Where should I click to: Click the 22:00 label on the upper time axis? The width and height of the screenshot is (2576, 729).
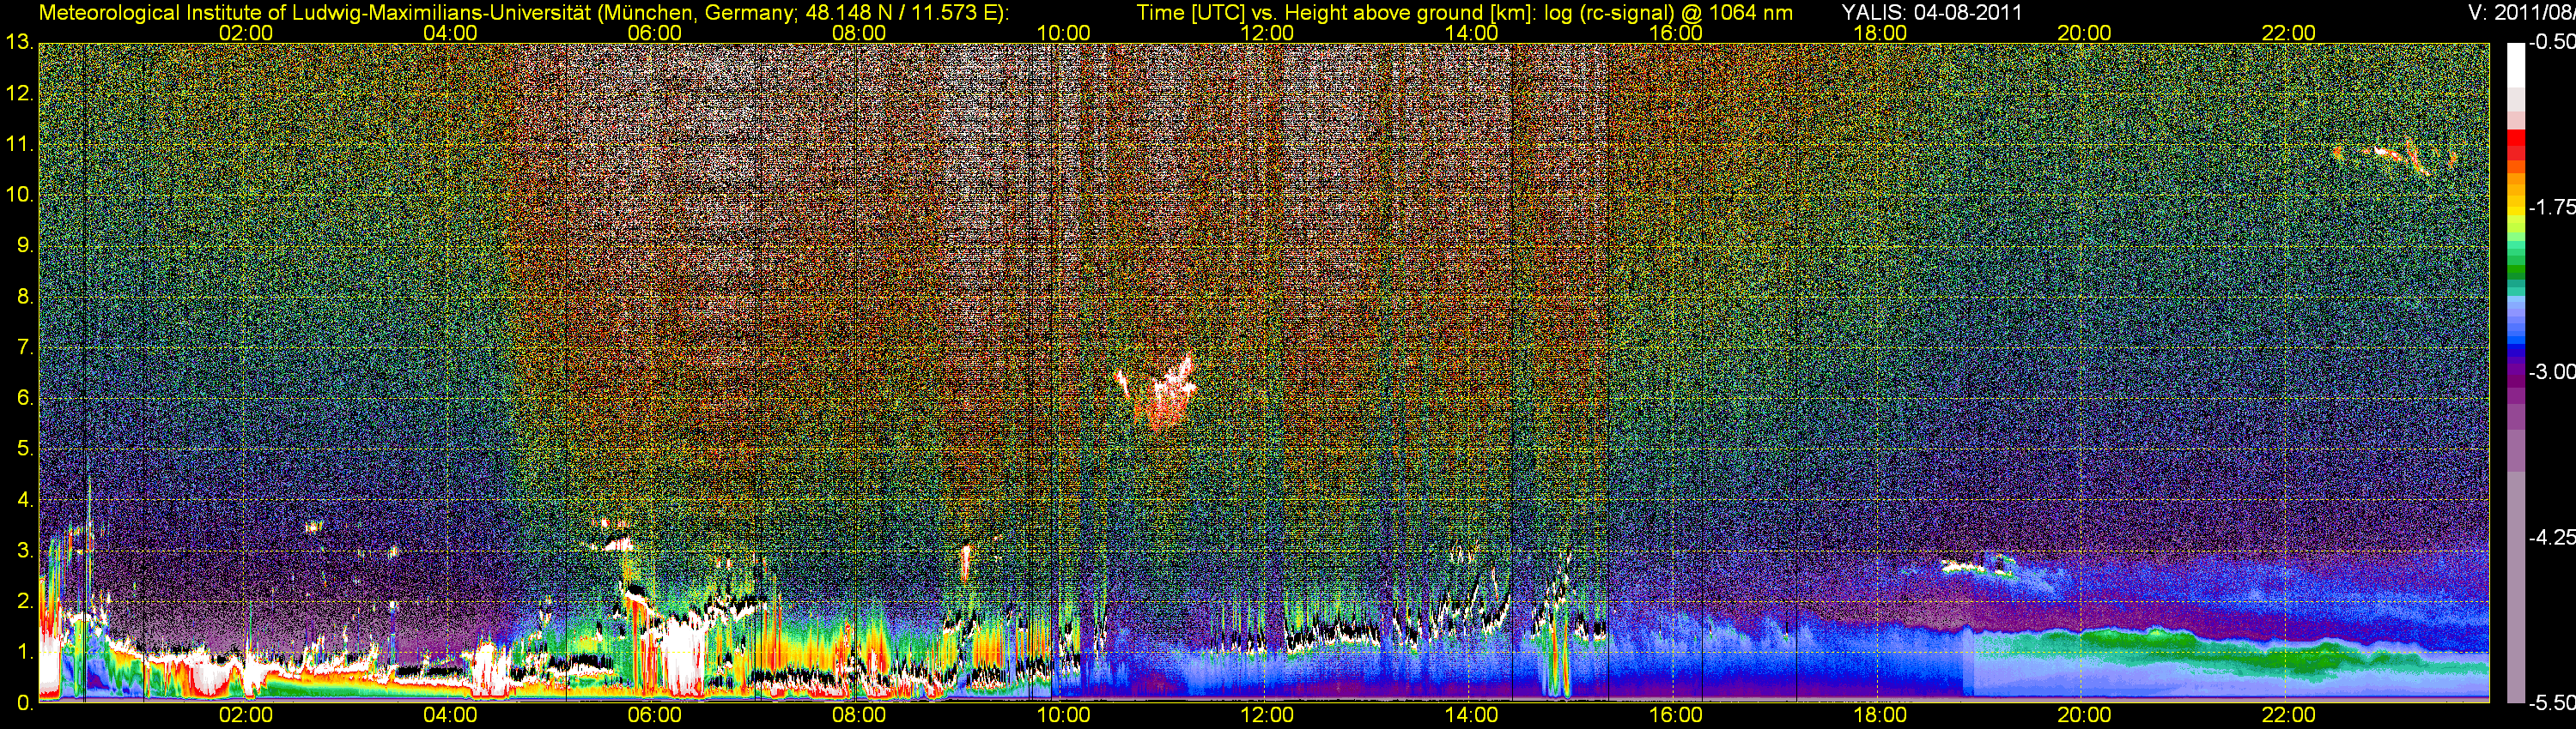(x=2288, y=33)
